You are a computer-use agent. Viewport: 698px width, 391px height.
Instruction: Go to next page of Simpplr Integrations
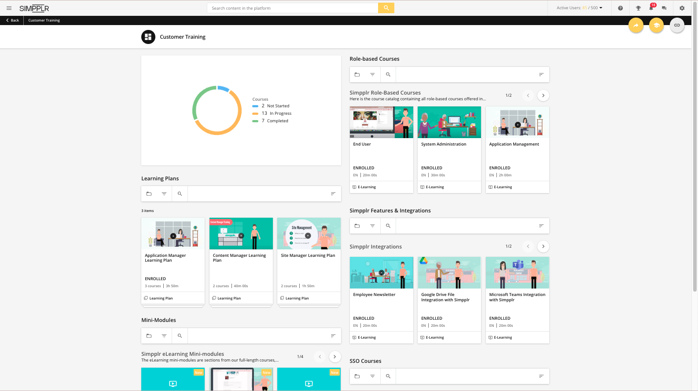[x=543, y=246]
